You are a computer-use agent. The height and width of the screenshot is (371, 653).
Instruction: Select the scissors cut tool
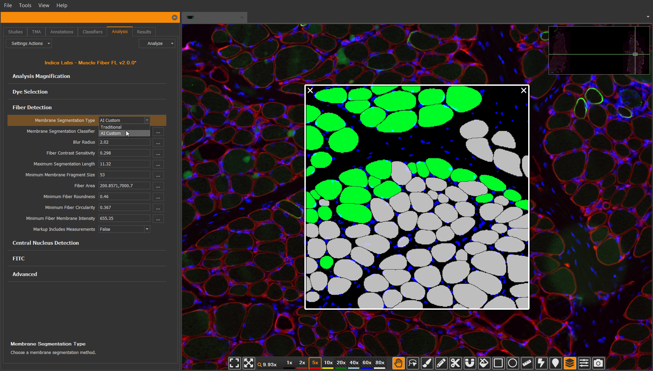tap(455, 363)
